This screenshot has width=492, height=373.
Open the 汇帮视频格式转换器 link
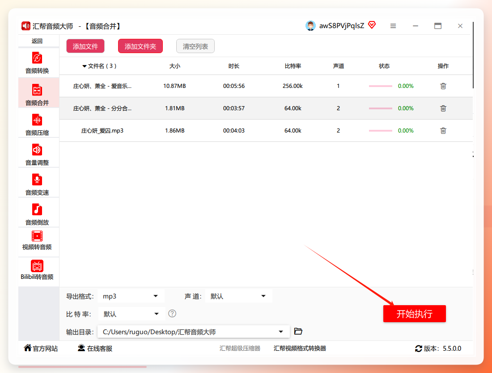[x=300, y=348]
